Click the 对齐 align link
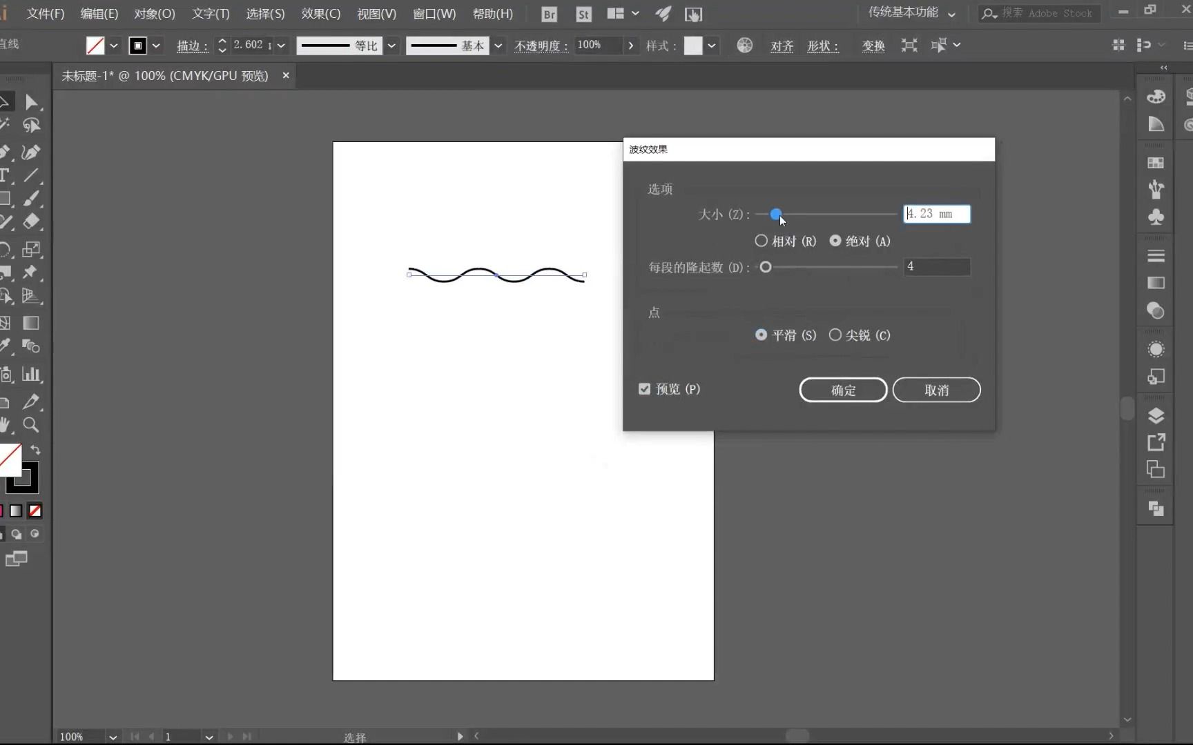The height and width of the screenshot is (745, 1193). 782,46
